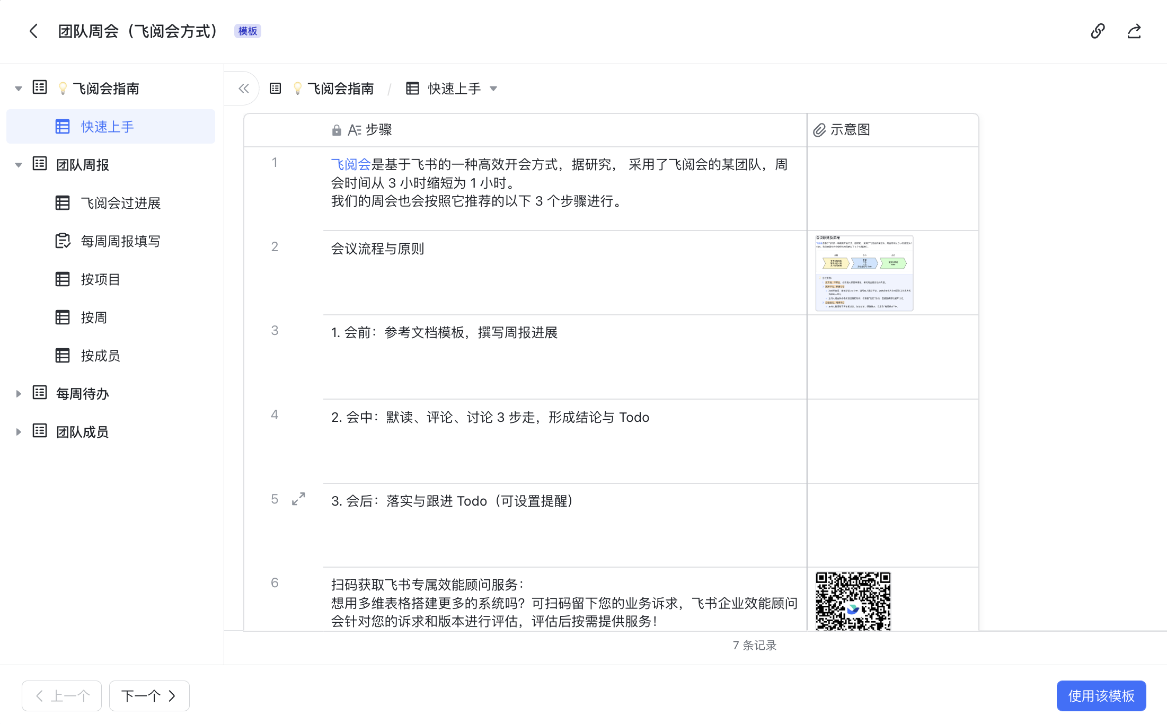Click the 示意图 column header
The image size is (1167, 724).
coord(893,130)
